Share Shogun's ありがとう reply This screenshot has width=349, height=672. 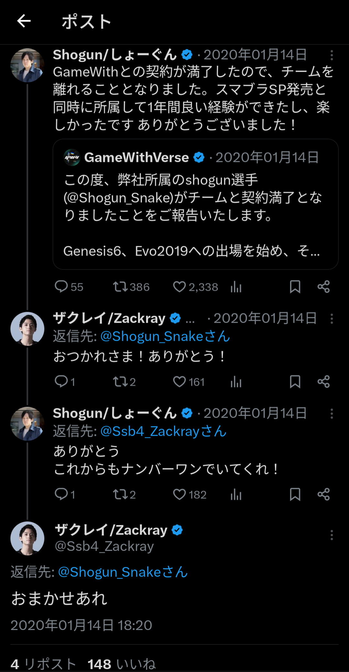point(323,494)
